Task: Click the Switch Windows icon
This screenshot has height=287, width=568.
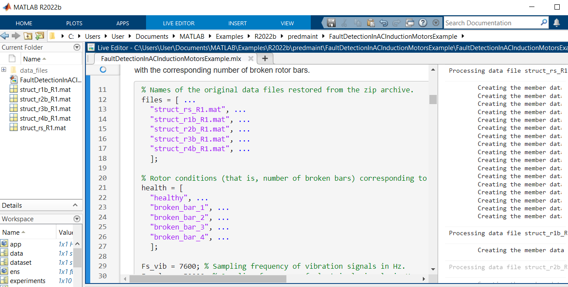Action: click(409, 23)
